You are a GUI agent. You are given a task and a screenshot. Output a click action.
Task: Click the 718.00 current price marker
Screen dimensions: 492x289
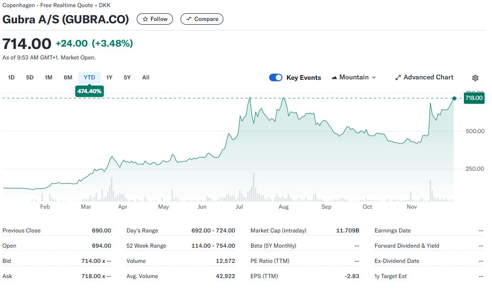(x=474, y=98)
